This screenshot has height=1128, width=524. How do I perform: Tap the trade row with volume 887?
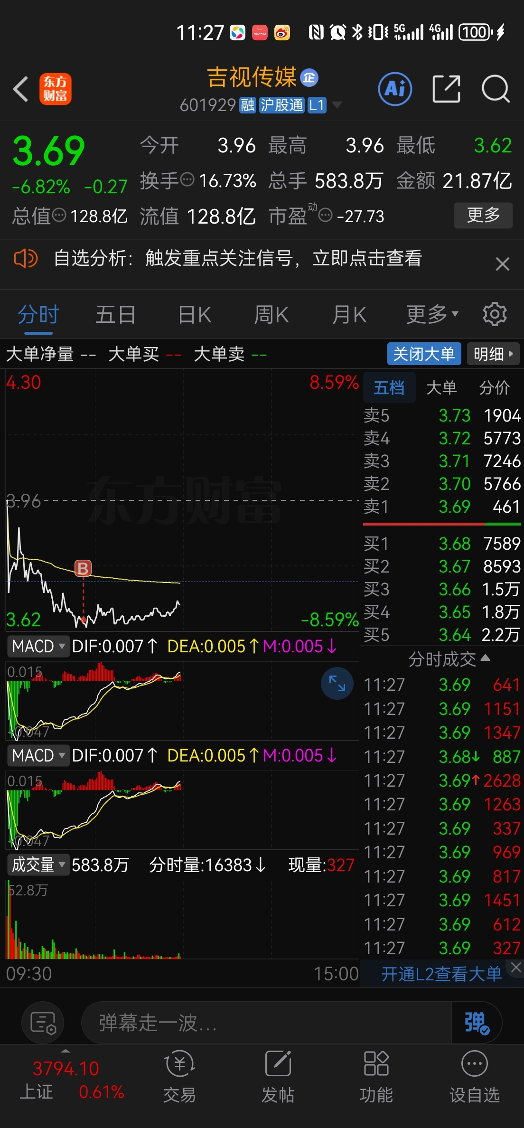coord(442,756)
